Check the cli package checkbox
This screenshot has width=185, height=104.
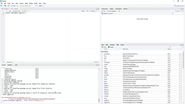click(x=102, y=60)
